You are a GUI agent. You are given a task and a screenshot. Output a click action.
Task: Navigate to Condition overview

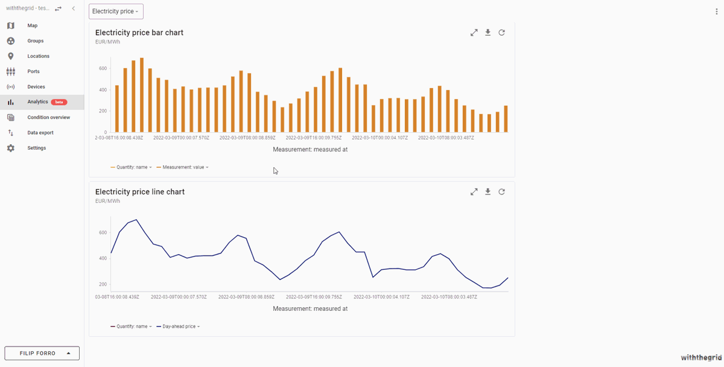tap(48, 117)
